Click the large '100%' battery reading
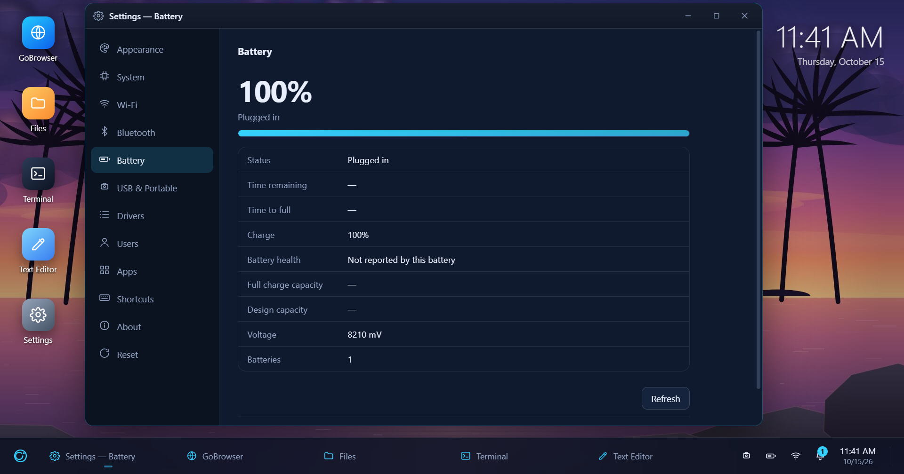 coord(275,92)
